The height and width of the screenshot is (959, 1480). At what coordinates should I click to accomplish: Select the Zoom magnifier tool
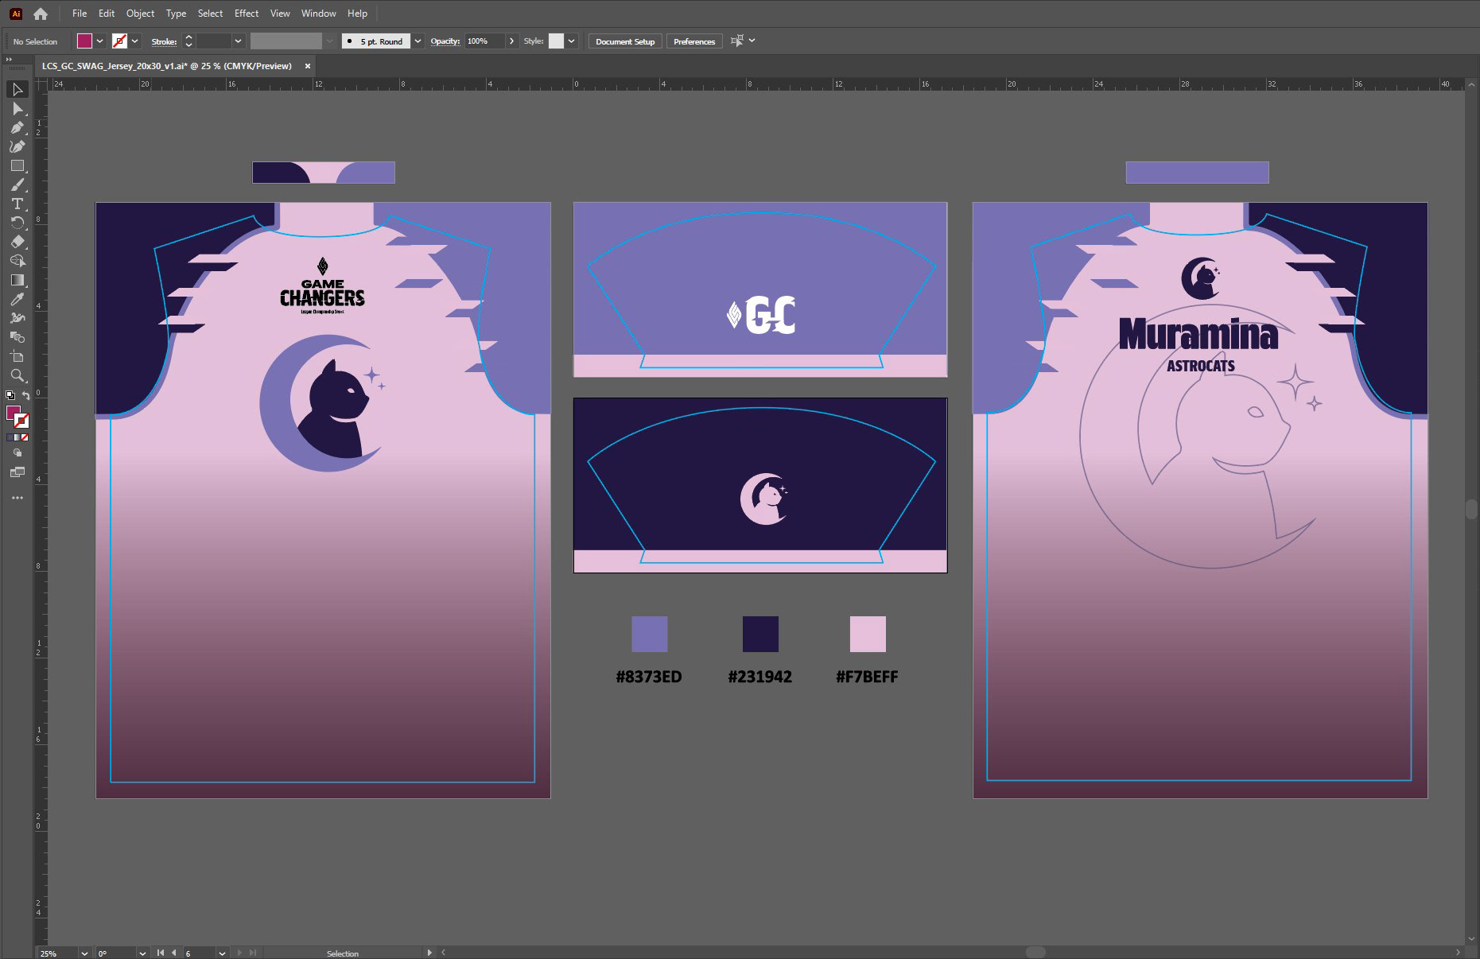(17, 375)
